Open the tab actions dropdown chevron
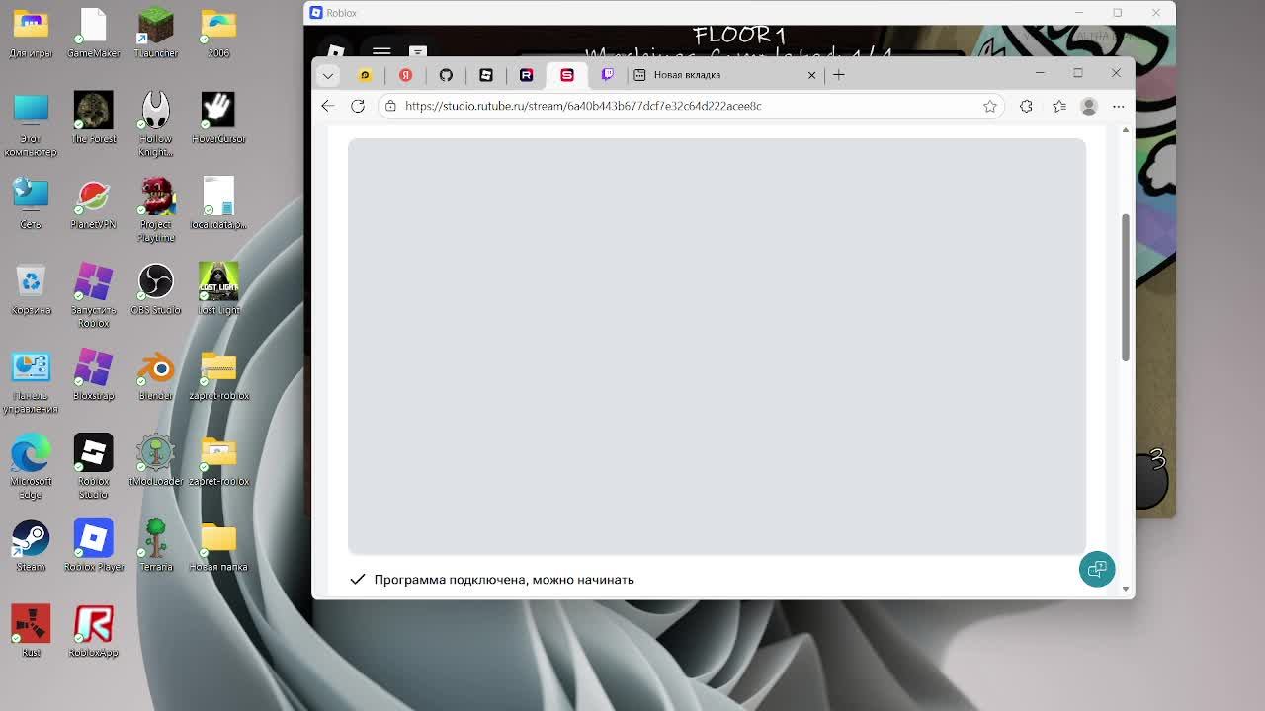Image resolution: width=1265 pixels, height=711 pixels. pyautogui.click(x=328, y=75)
